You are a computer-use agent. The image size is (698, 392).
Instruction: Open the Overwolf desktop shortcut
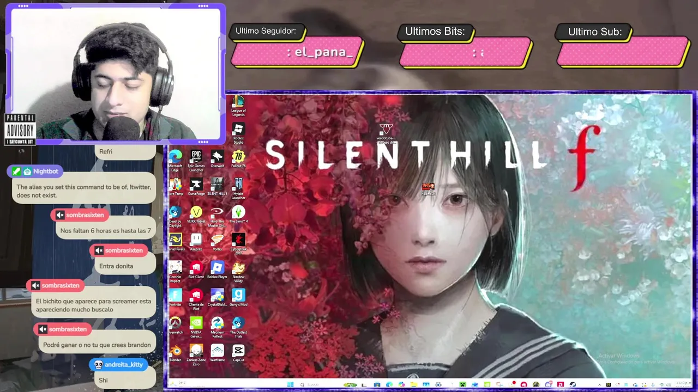(x=217, y=159)
